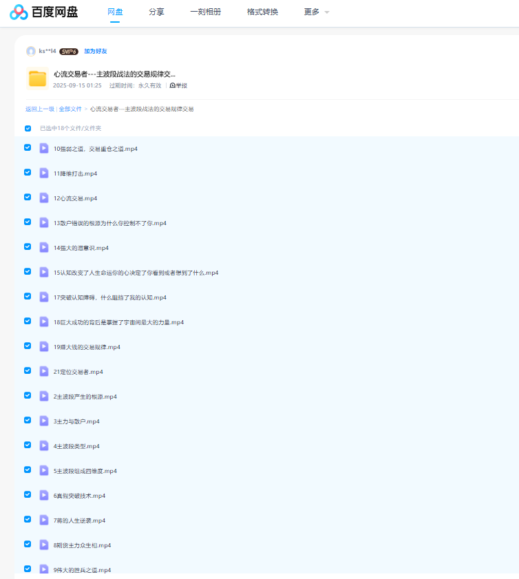Open the 一刻相册 tab
The image size is (519, 579).
coord(204,12)
